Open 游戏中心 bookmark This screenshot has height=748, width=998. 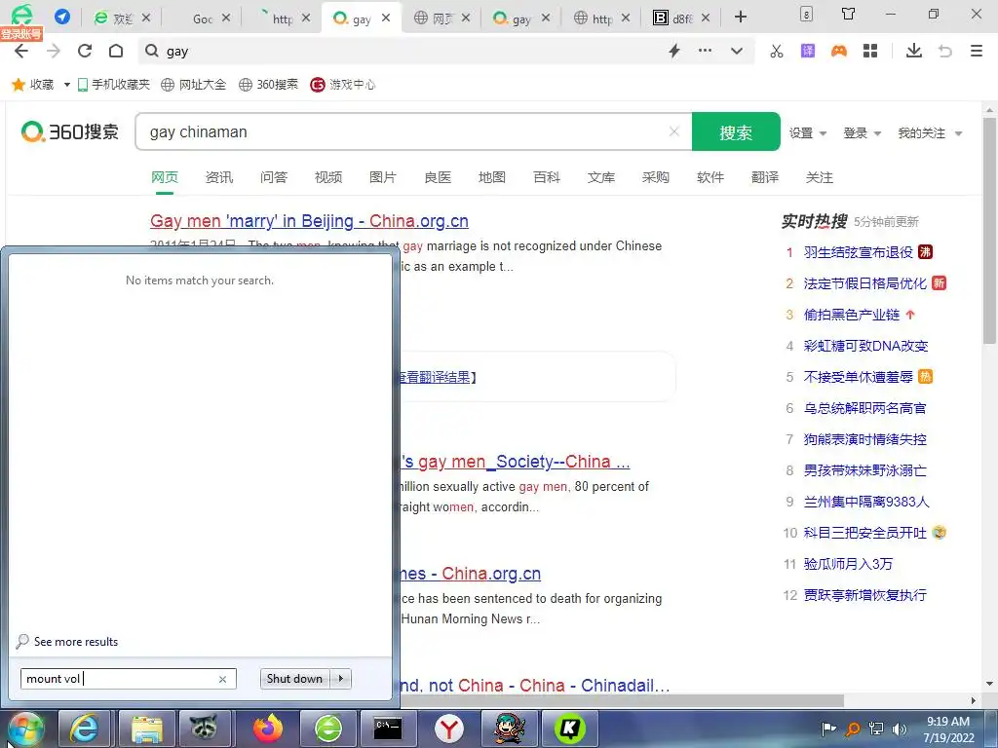pyautogui.click(x=342, y=84)
